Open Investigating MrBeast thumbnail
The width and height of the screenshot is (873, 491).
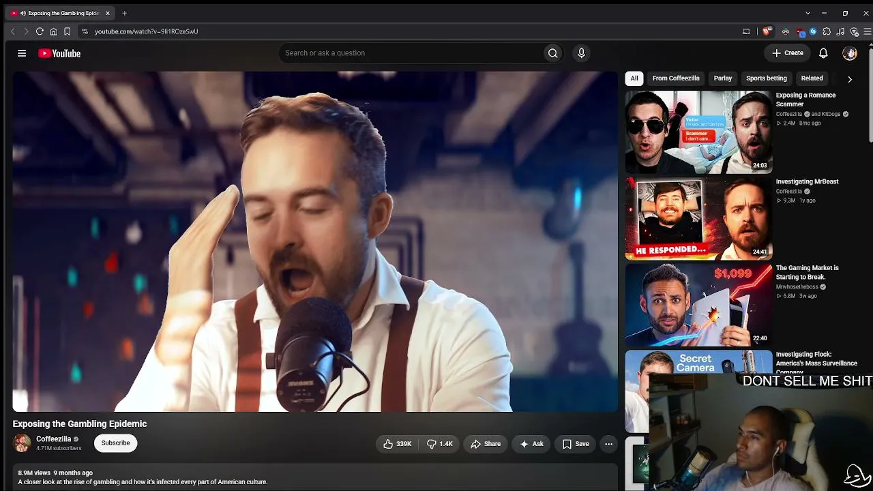(698, 219)
